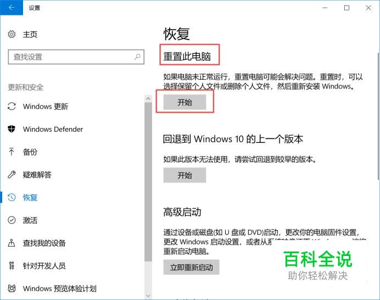This screenshot has height=300, width=380.
Task: Click the search magnifier icon
Action: (x=137, y=57)
